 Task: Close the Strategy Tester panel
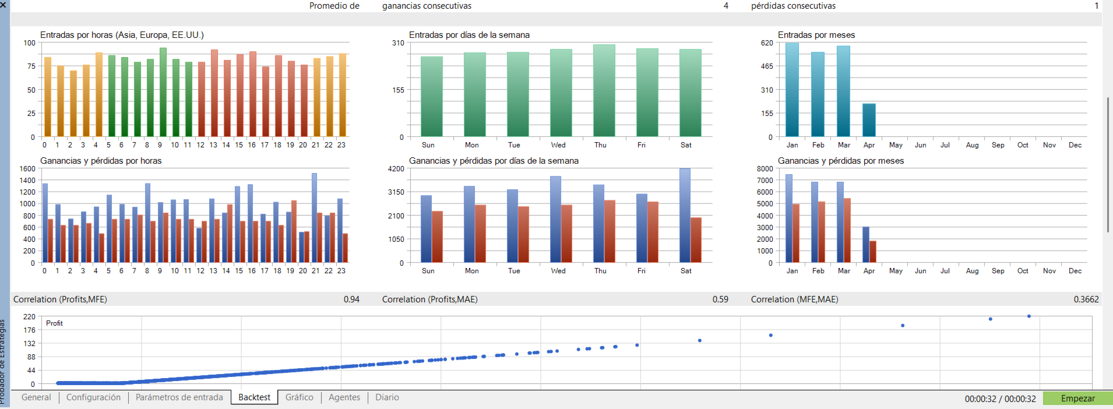tap(3, 3)
